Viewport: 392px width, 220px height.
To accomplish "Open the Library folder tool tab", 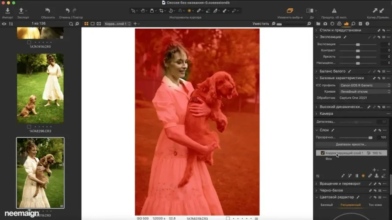I will [318, 24].
